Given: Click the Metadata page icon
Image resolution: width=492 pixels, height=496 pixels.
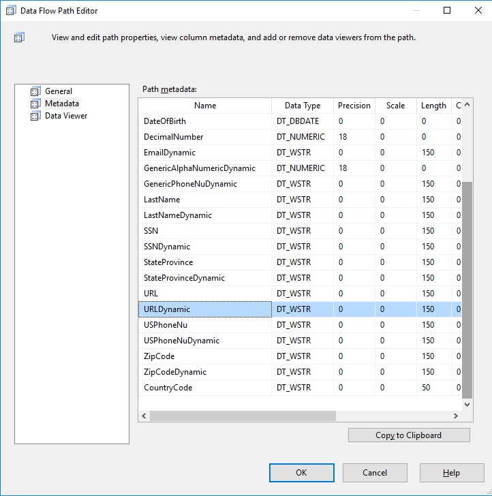Looking at the screenshot, I should coord(35,104).
